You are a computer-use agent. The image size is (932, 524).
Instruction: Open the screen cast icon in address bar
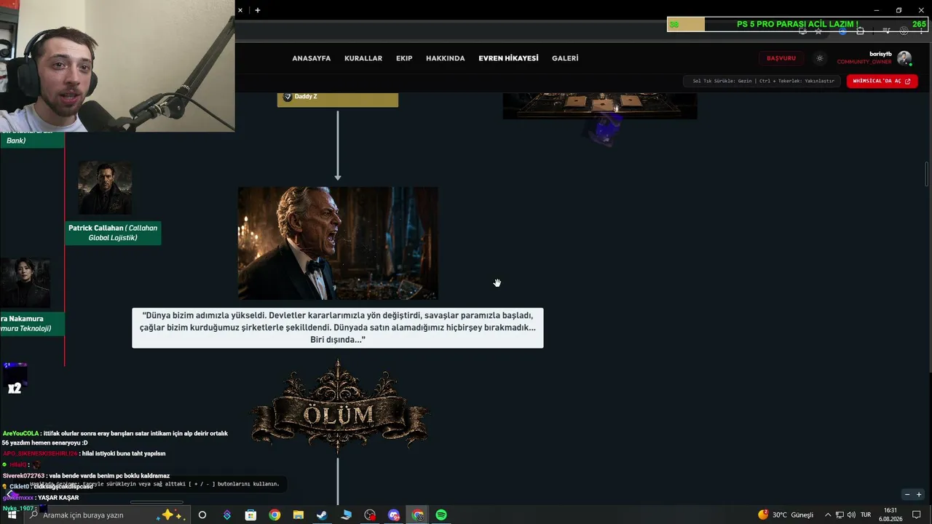point(802,31)
